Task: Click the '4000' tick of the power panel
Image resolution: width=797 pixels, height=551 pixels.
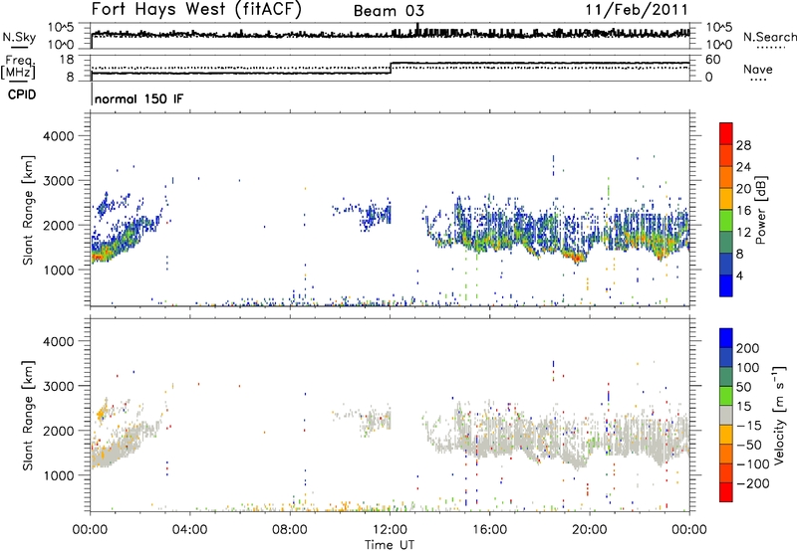Action: (x=58, y=136)
